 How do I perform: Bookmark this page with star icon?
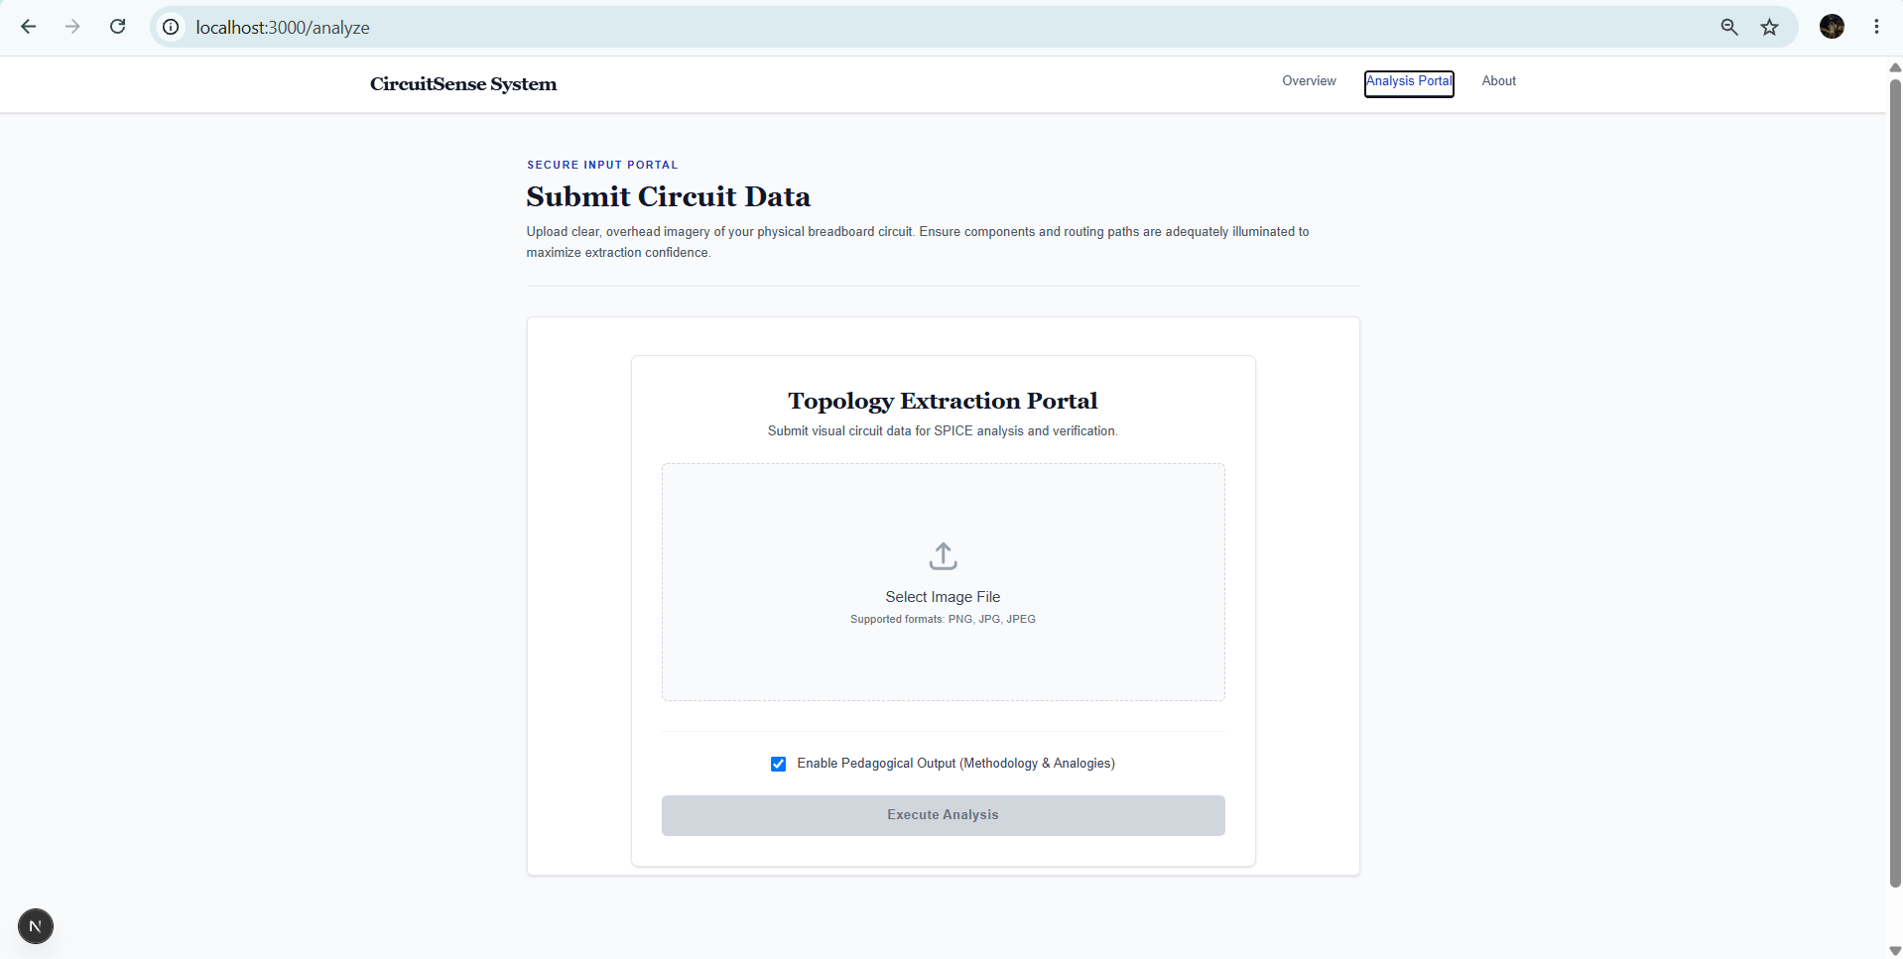pos(1769,27)
